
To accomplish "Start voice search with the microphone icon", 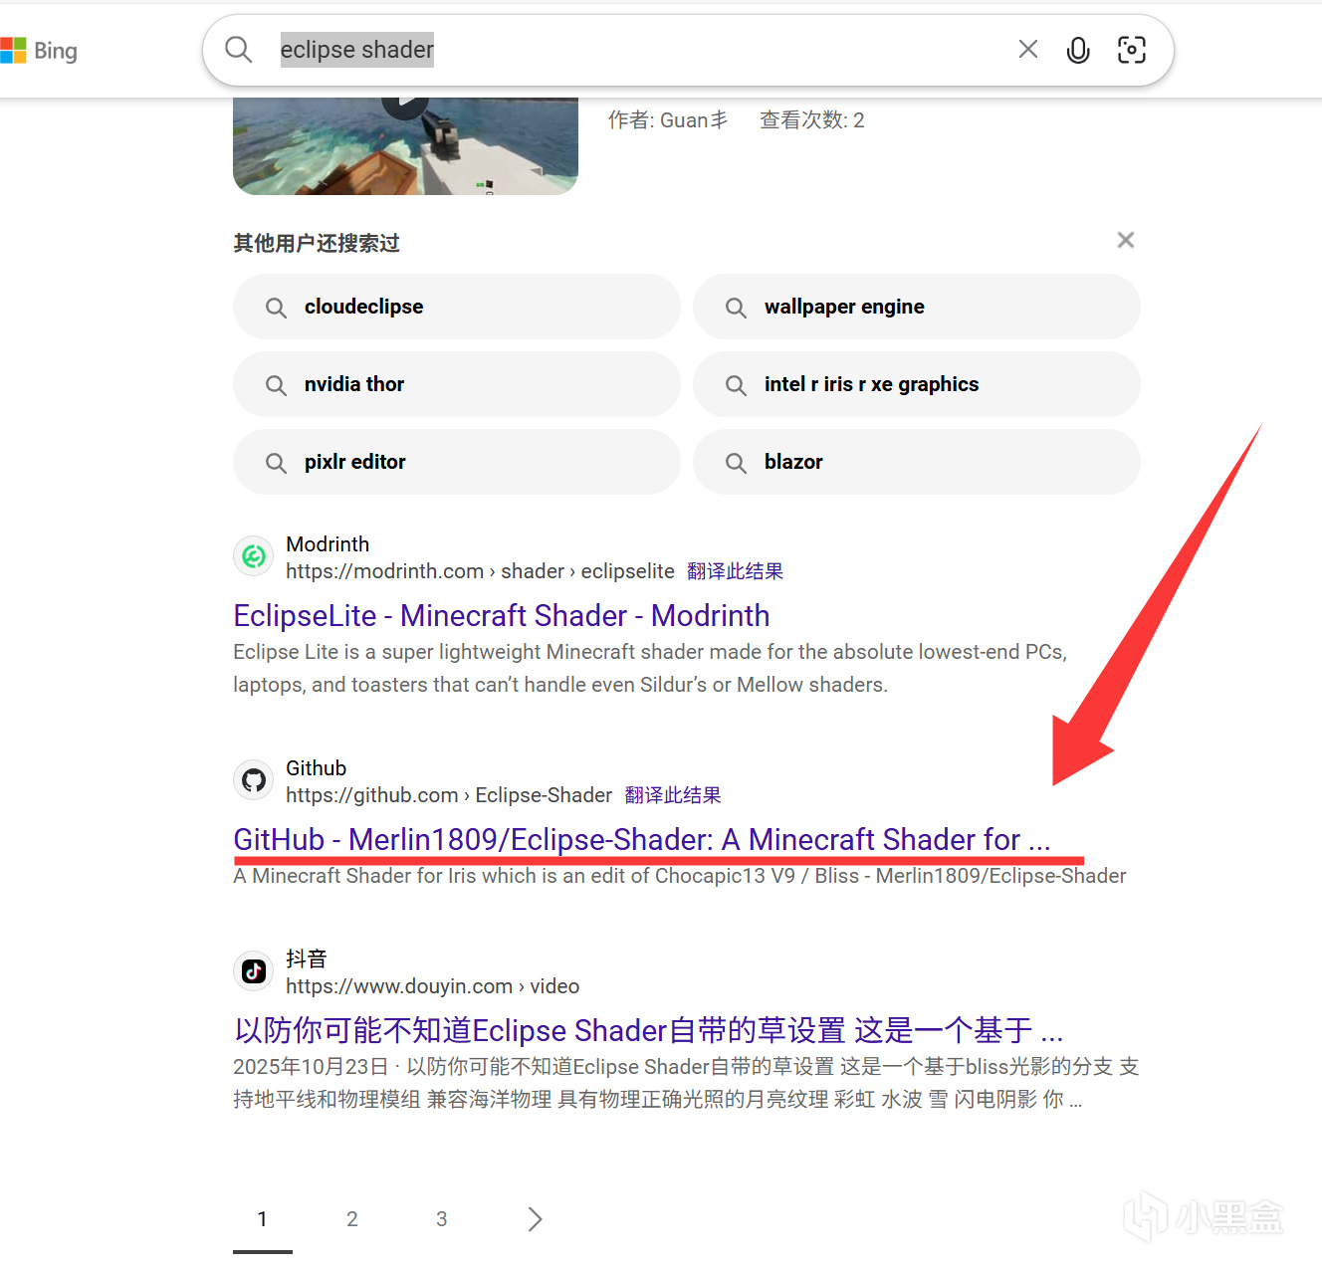I will tap(1078, 50).
